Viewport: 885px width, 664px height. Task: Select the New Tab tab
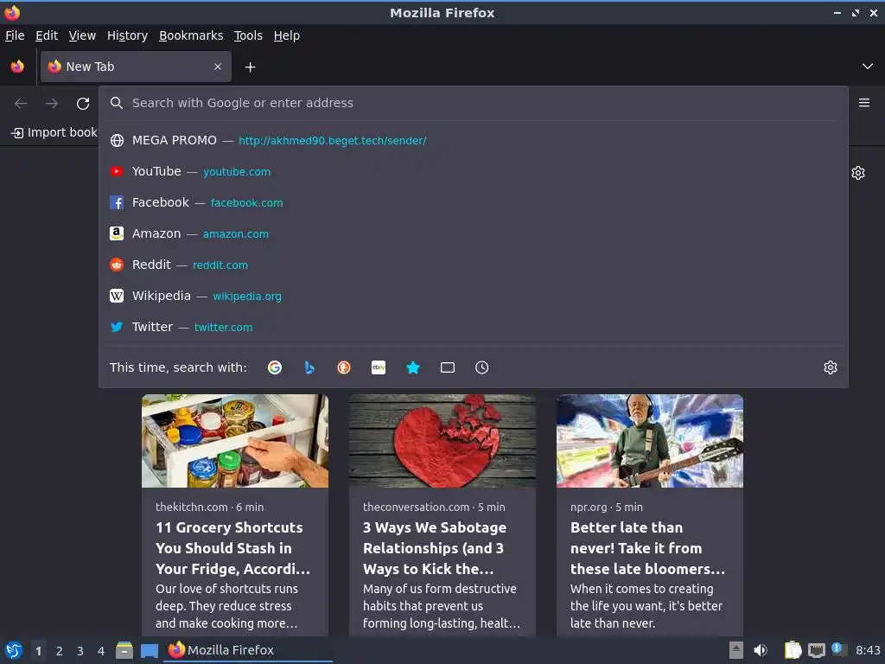pos(136,67)
